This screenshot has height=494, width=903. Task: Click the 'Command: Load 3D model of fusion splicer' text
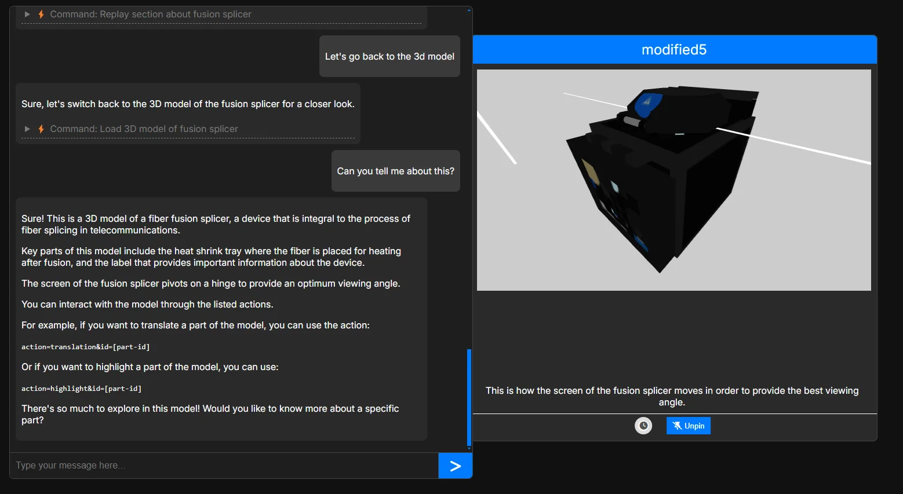tap(144, 129)
